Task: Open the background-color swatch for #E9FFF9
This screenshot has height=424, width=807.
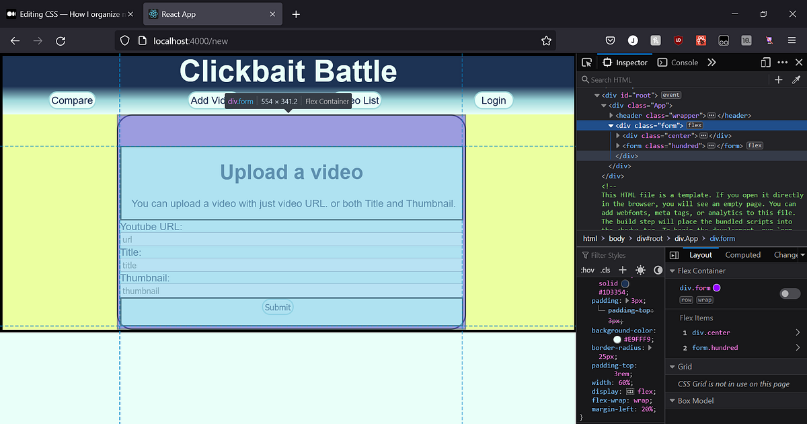Action: 617,339
